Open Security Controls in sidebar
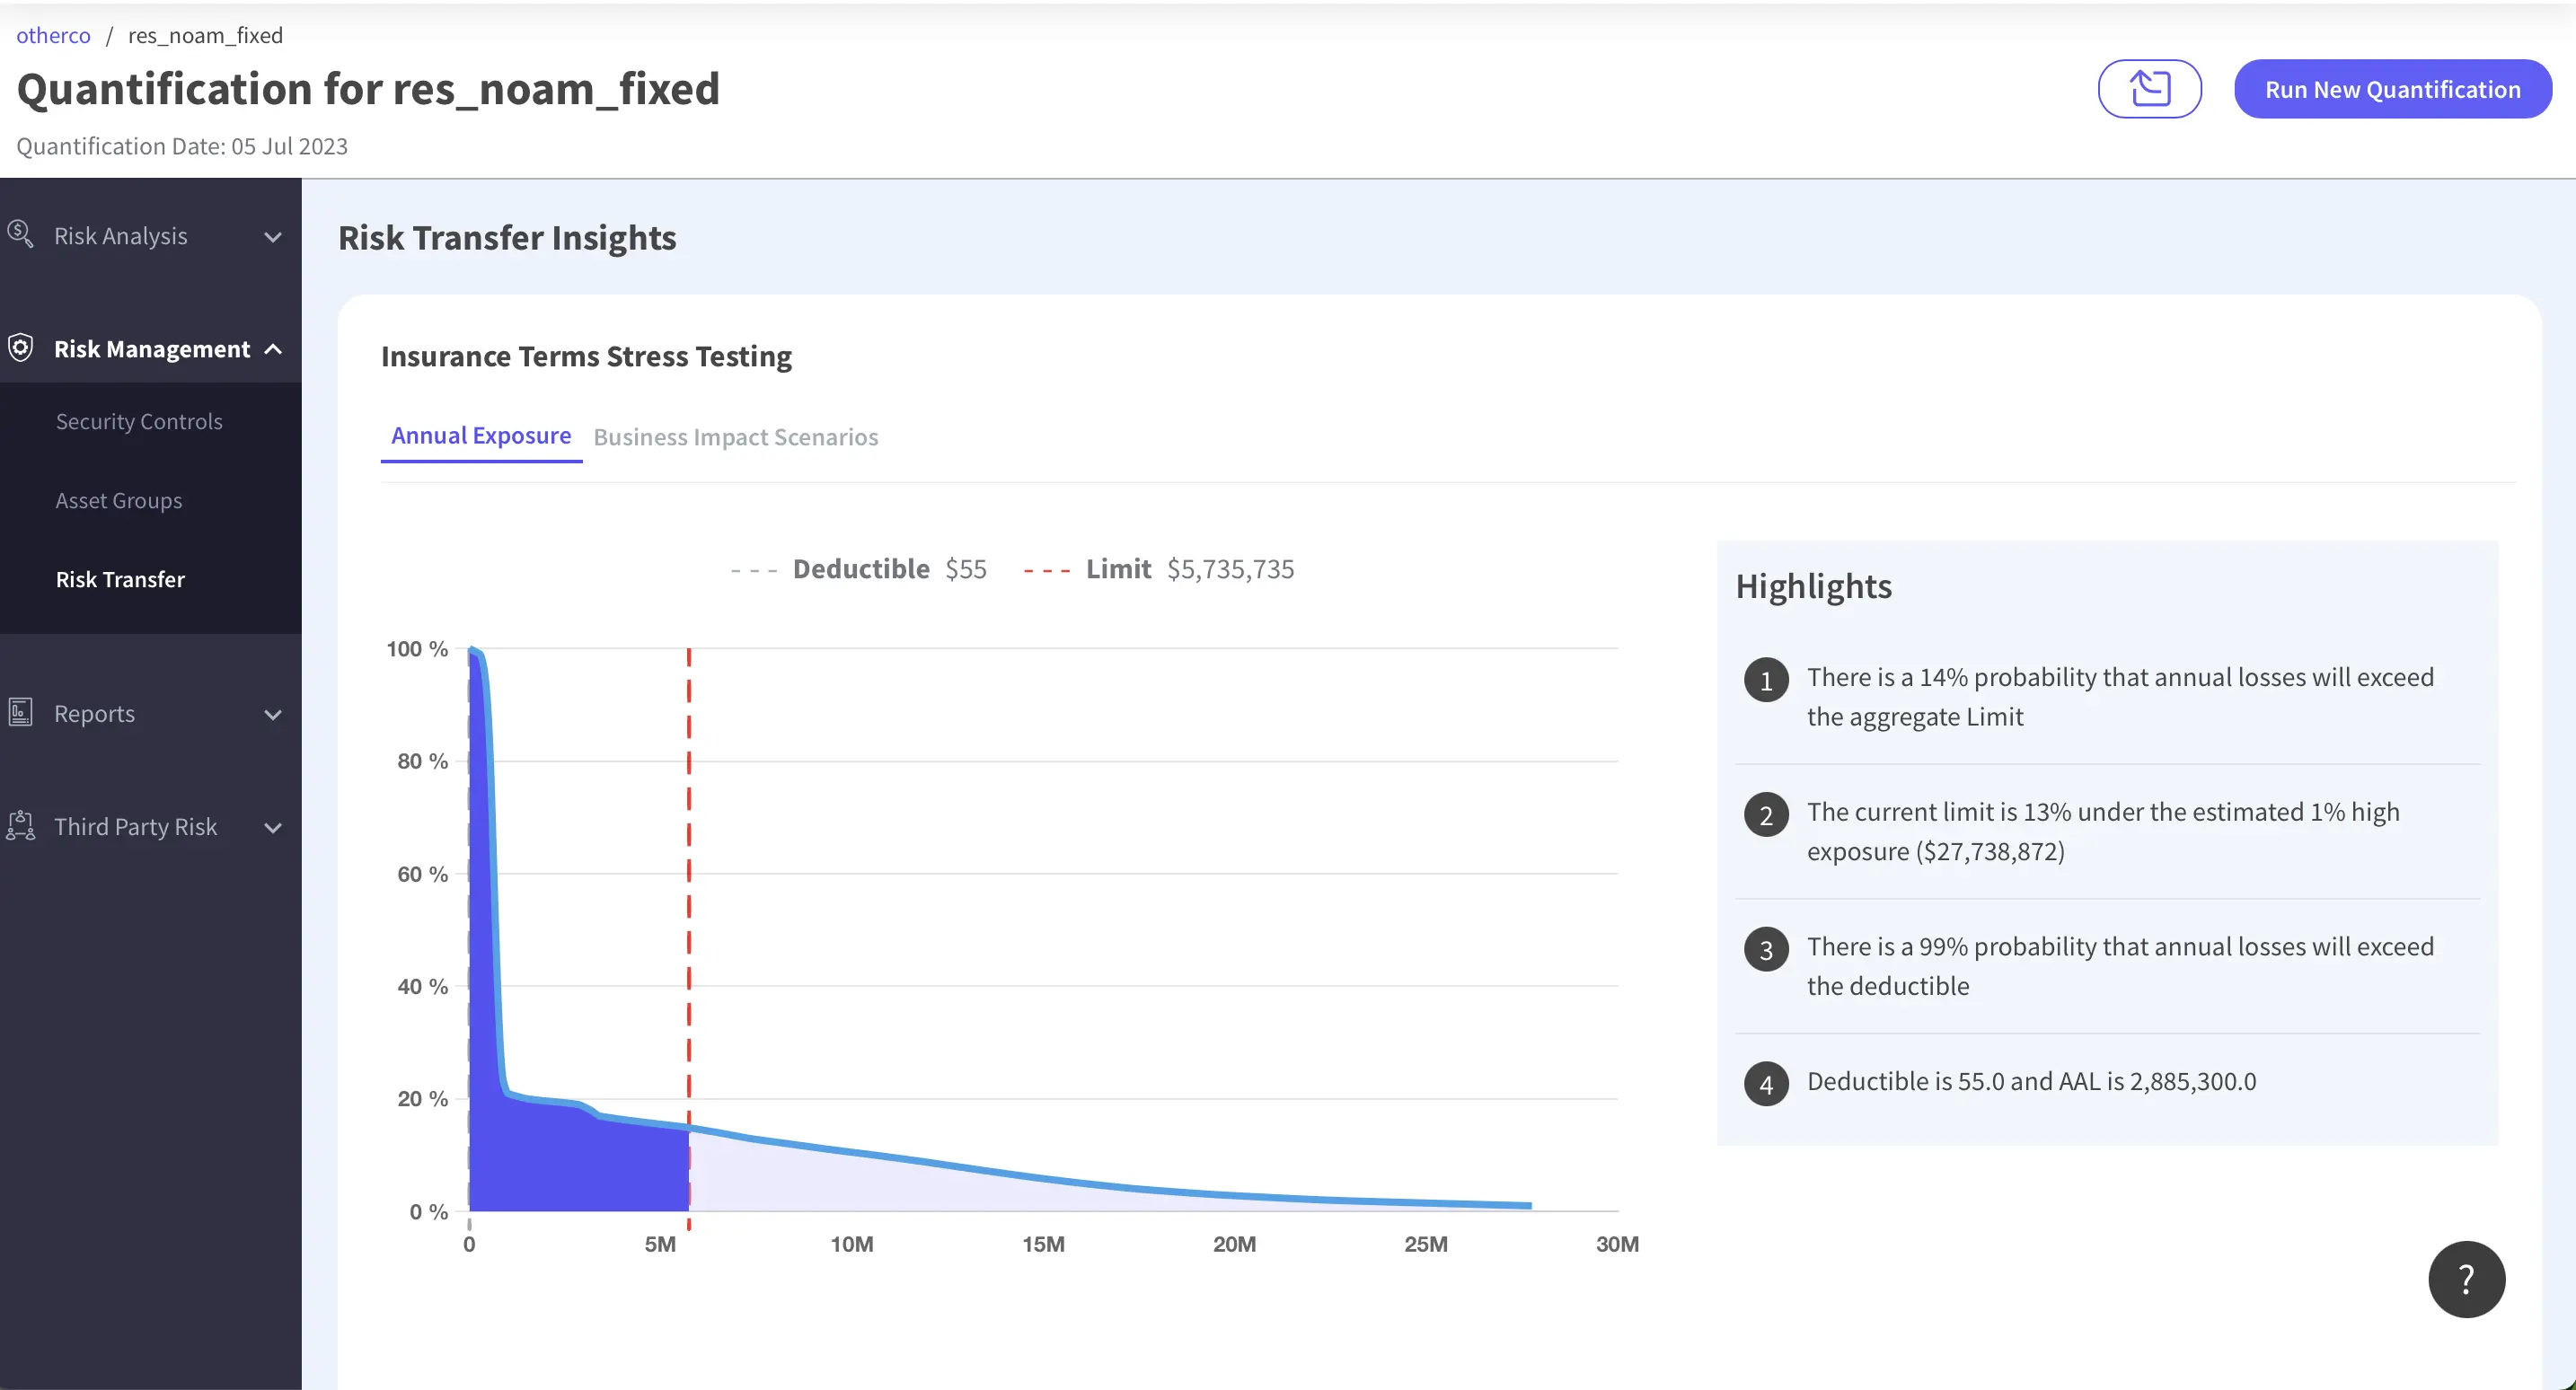Screen dimensions: 2576x1390 coord(139,421)
